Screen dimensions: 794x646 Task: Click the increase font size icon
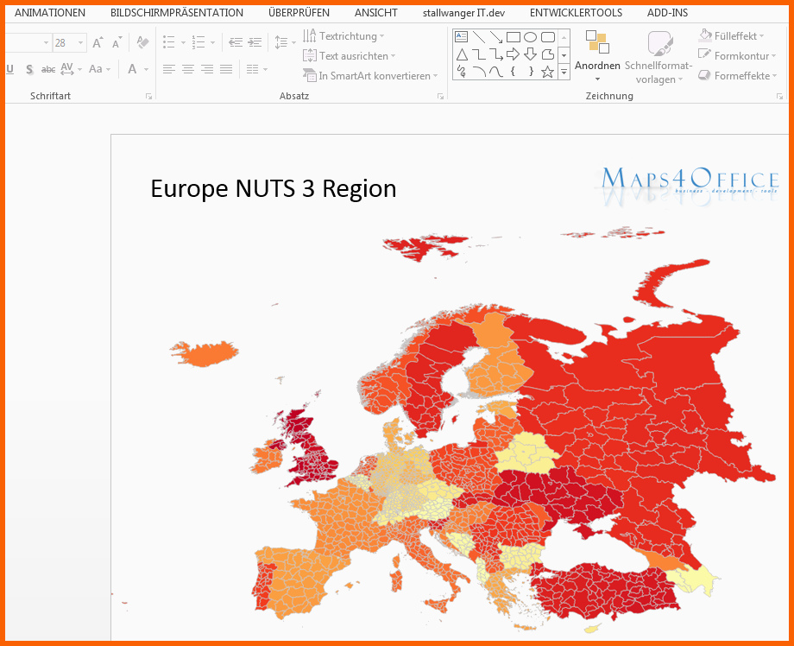pyautogui.click(x=98, y=43)
